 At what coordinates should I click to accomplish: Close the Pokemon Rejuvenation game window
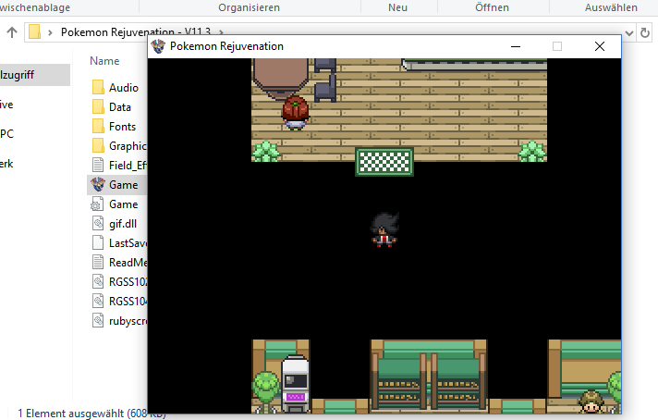tap(600, 46)
